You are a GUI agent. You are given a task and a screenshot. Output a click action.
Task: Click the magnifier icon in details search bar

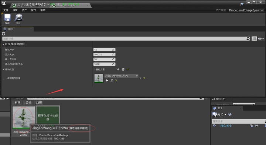tap(248, 39)
